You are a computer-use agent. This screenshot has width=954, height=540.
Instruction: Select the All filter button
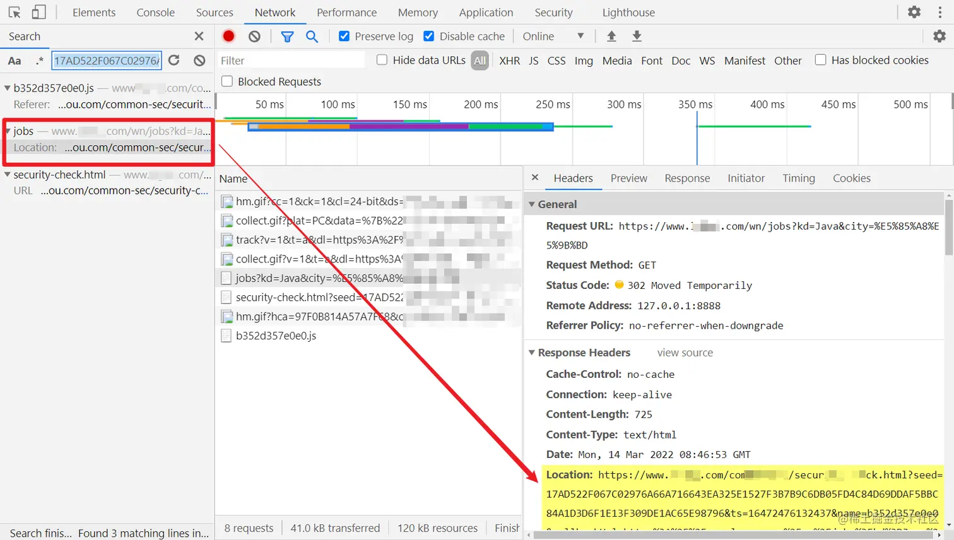tap(480, 61)
